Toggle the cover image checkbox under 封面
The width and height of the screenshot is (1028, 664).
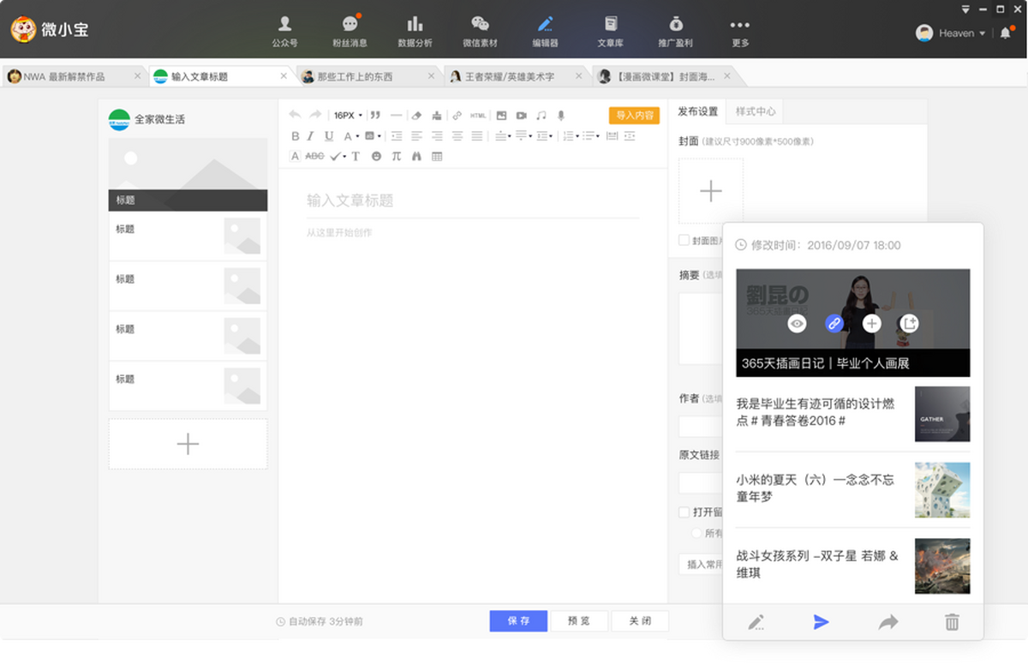coord(684,241)
